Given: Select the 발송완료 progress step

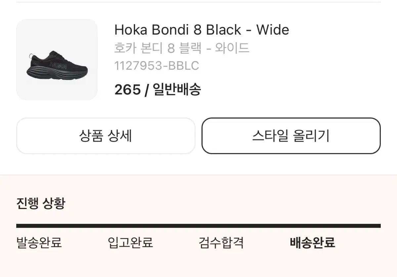Looking at the screenshot, I should [x=39, y=243].
